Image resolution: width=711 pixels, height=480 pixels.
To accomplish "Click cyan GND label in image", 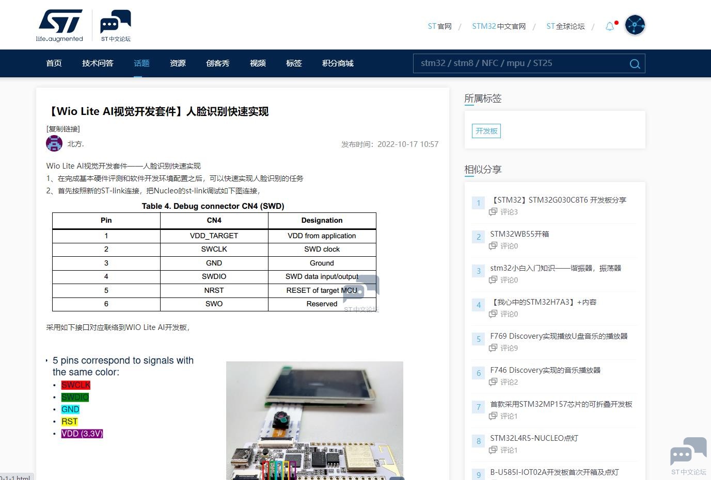I will [70, 409].
